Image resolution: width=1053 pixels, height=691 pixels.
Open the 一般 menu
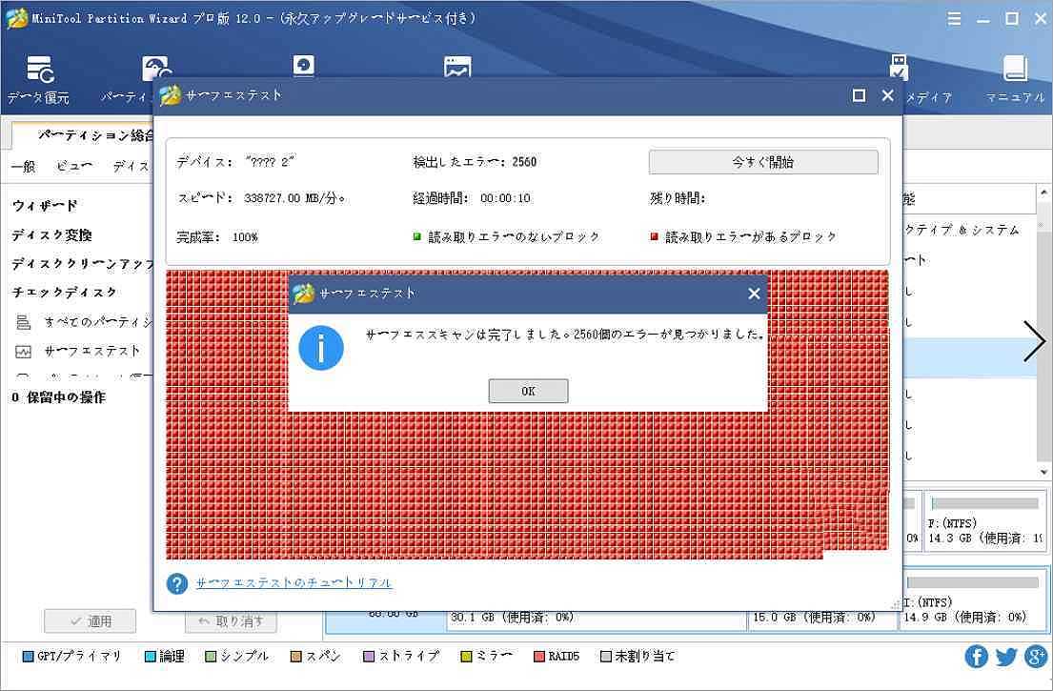pos(24,166)
